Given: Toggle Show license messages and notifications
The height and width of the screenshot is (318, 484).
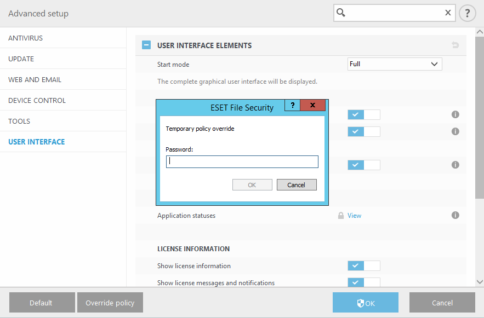Looking at the screenshot, I should click(363, 282).
